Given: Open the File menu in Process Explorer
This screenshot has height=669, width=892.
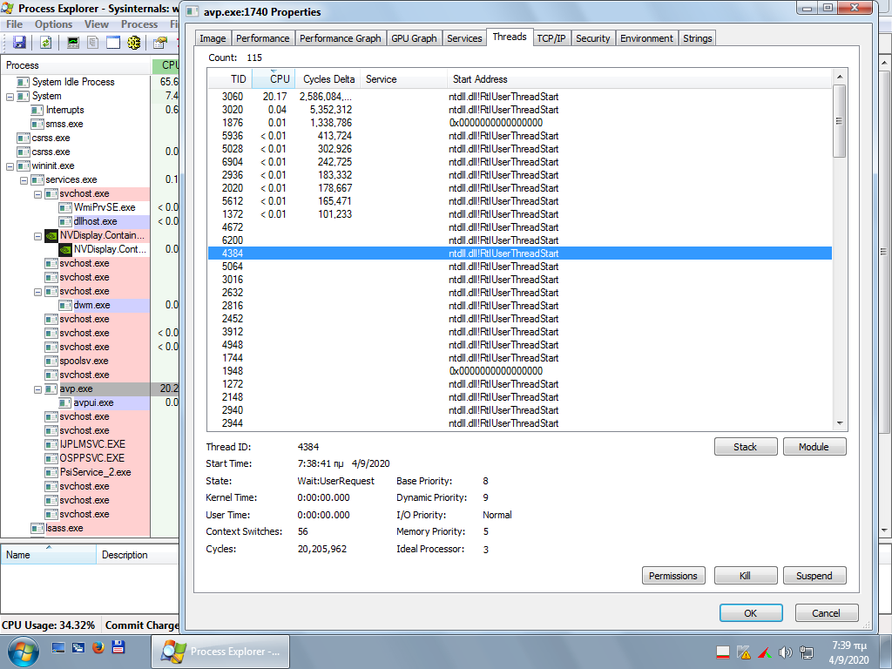Looking at the screenshot, I should (x=14, y=24).
